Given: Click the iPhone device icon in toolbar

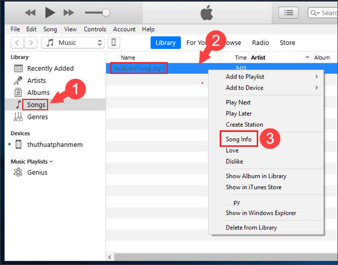Looking at the screenshot, I should 114,43.
